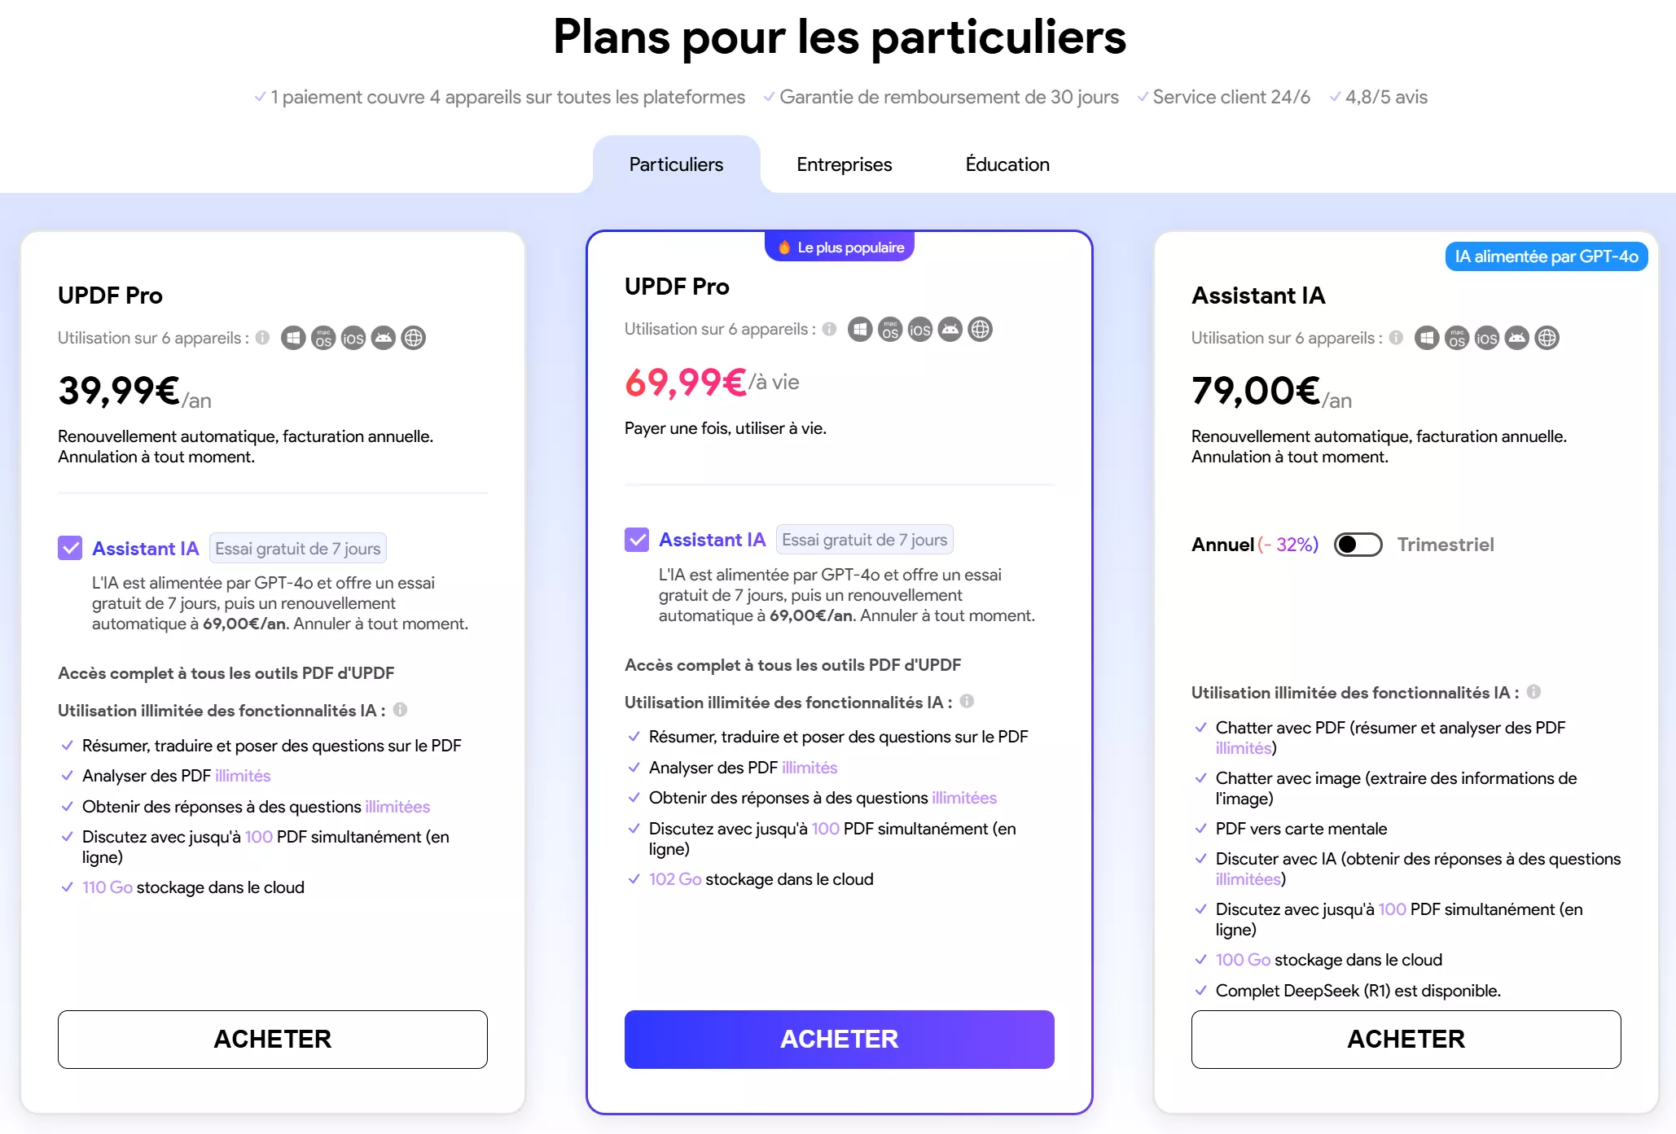
Task: Switch to the Entreprises tab
Action: coord(844,164)
